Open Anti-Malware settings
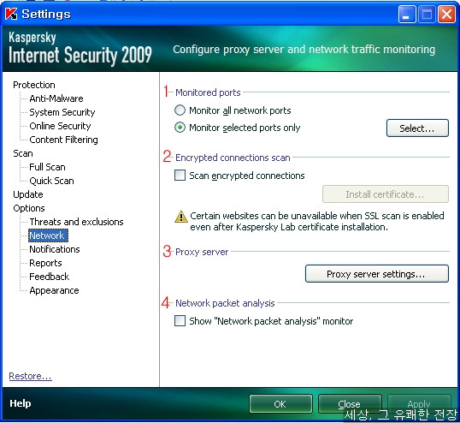Screen dimensions: 460x423 point(56,98)
